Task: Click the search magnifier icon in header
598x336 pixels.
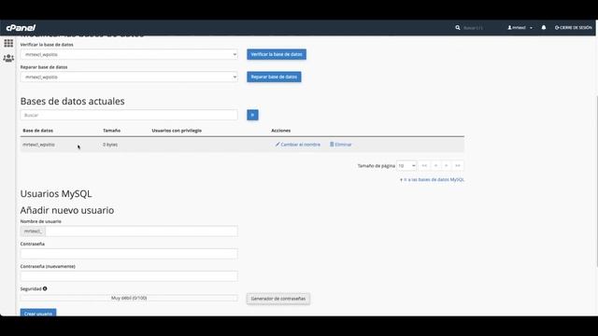Action: pyautogui.click(x=458, y=28)
